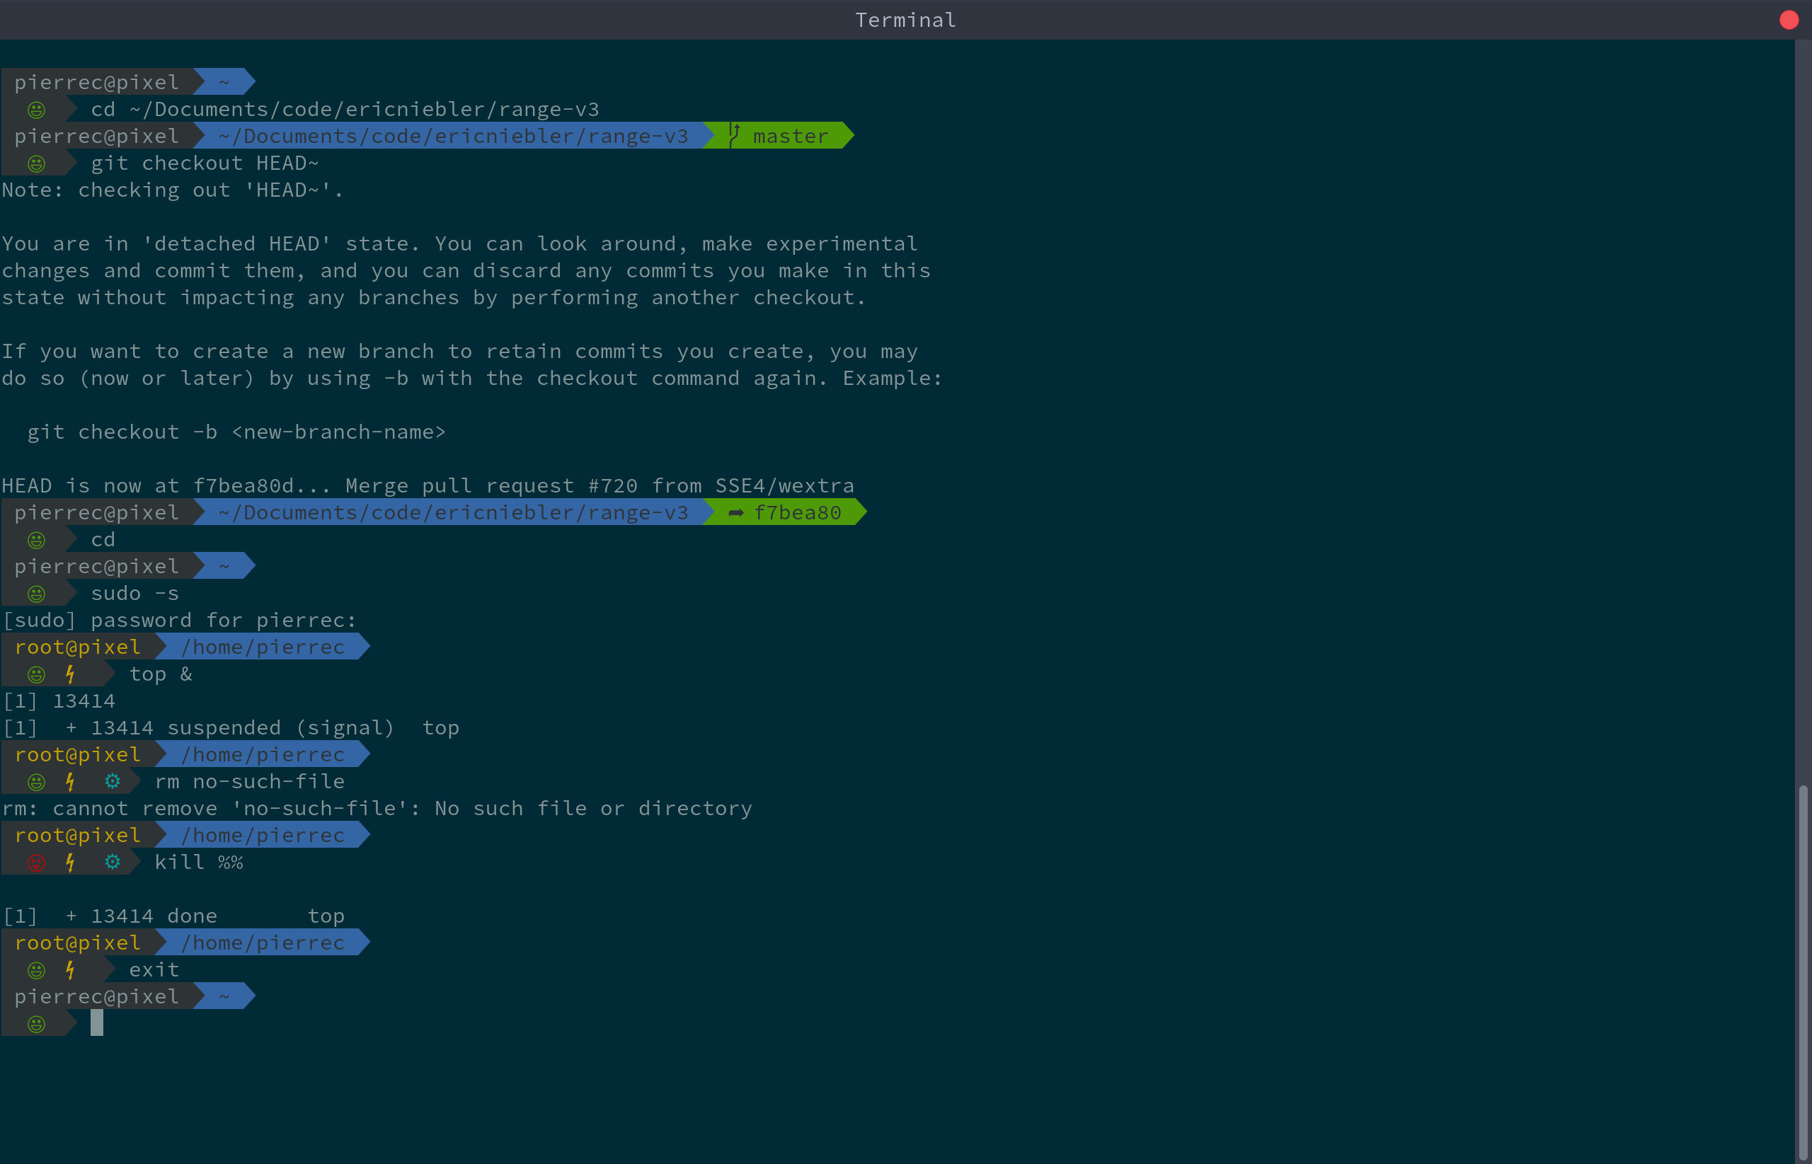
Task: Click the Terminal window title text
Action: tap(905, 21)
